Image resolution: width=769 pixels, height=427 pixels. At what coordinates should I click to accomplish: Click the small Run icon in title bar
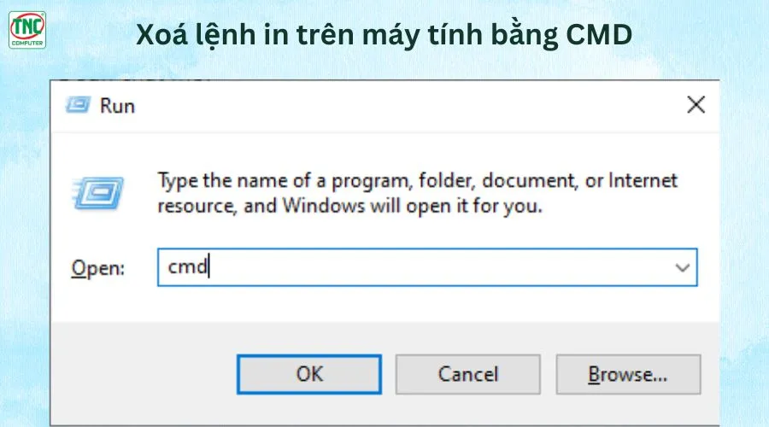point(78,105)
